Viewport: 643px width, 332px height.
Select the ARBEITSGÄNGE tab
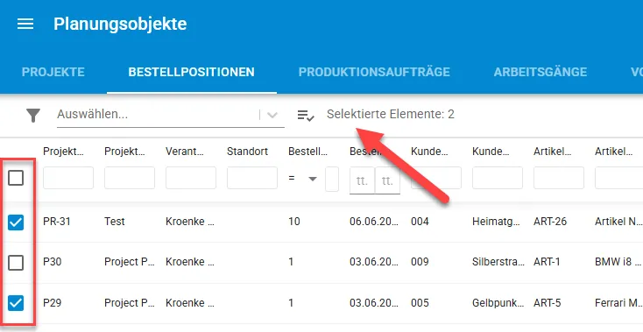[541, 72]
